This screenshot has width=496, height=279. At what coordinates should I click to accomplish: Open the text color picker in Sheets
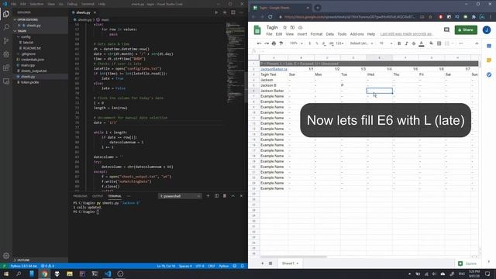coord(422,43)
